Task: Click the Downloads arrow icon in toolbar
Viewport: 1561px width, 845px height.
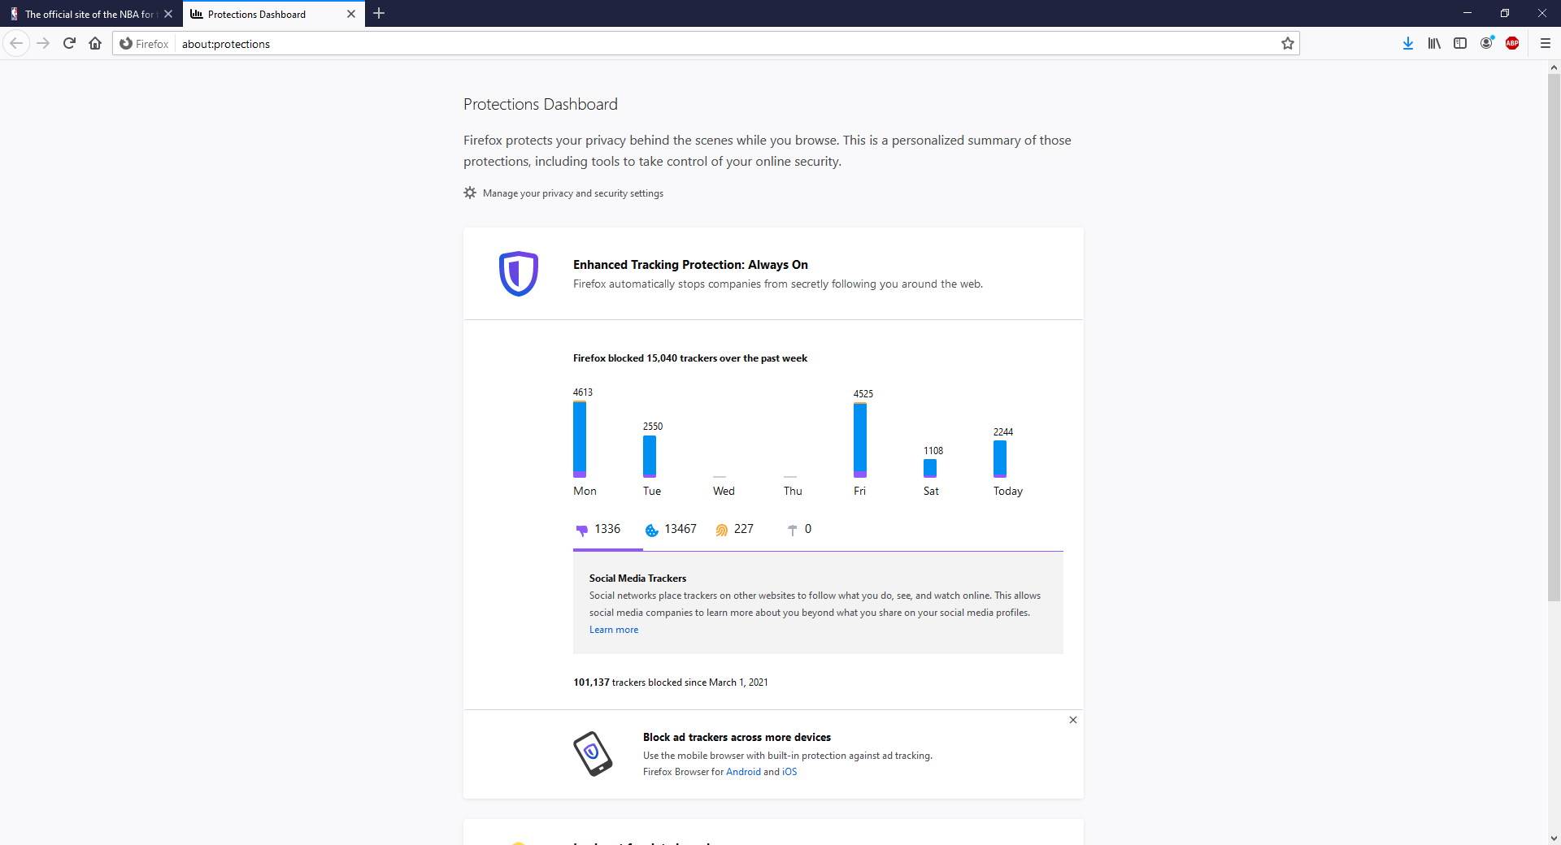Action: tap(1407, 44)
